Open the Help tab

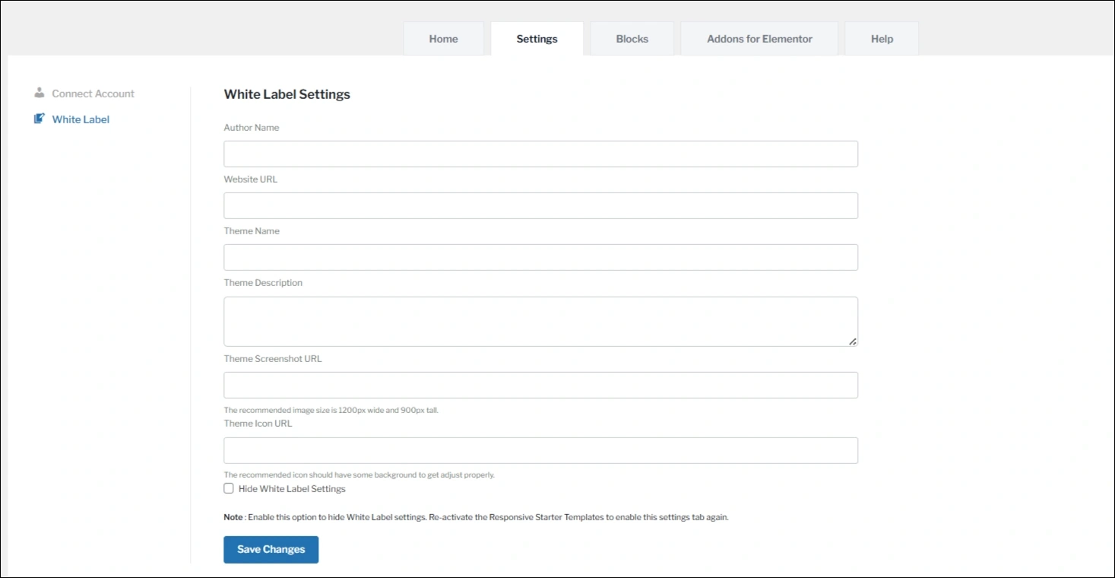point(881,38)
